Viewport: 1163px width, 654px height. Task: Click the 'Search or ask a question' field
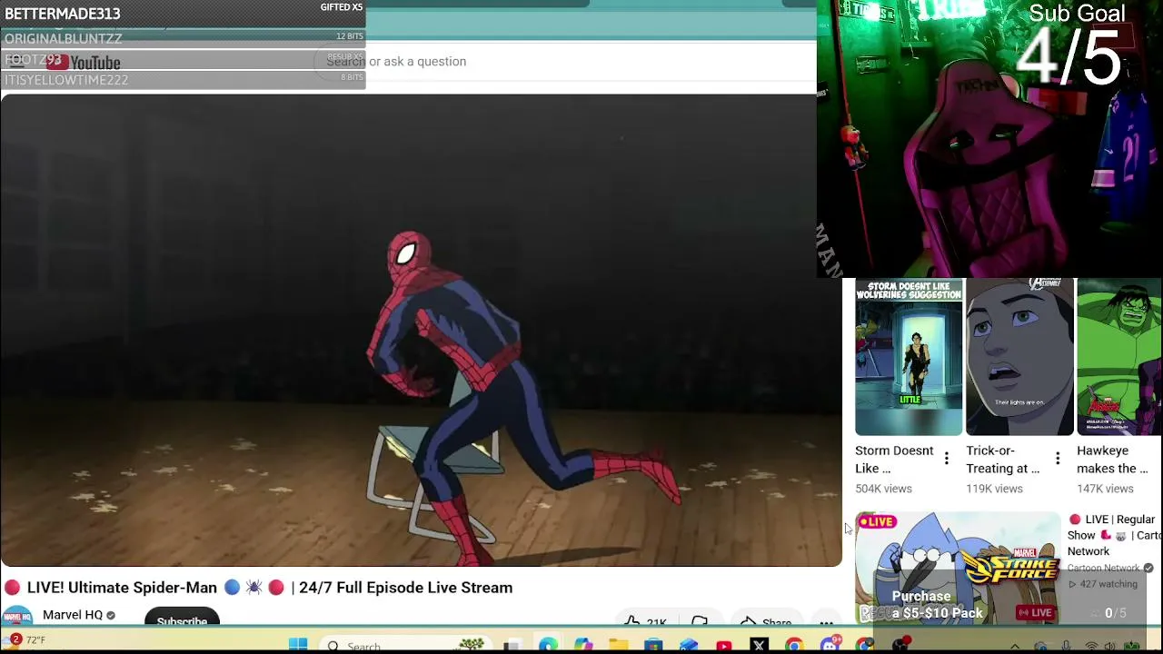pos(563,61)
